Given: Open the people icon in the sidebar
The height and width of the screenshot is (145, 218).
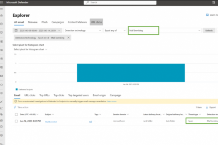Looking at the screenshot, I should pyautogui.click(x=1, y=114).
